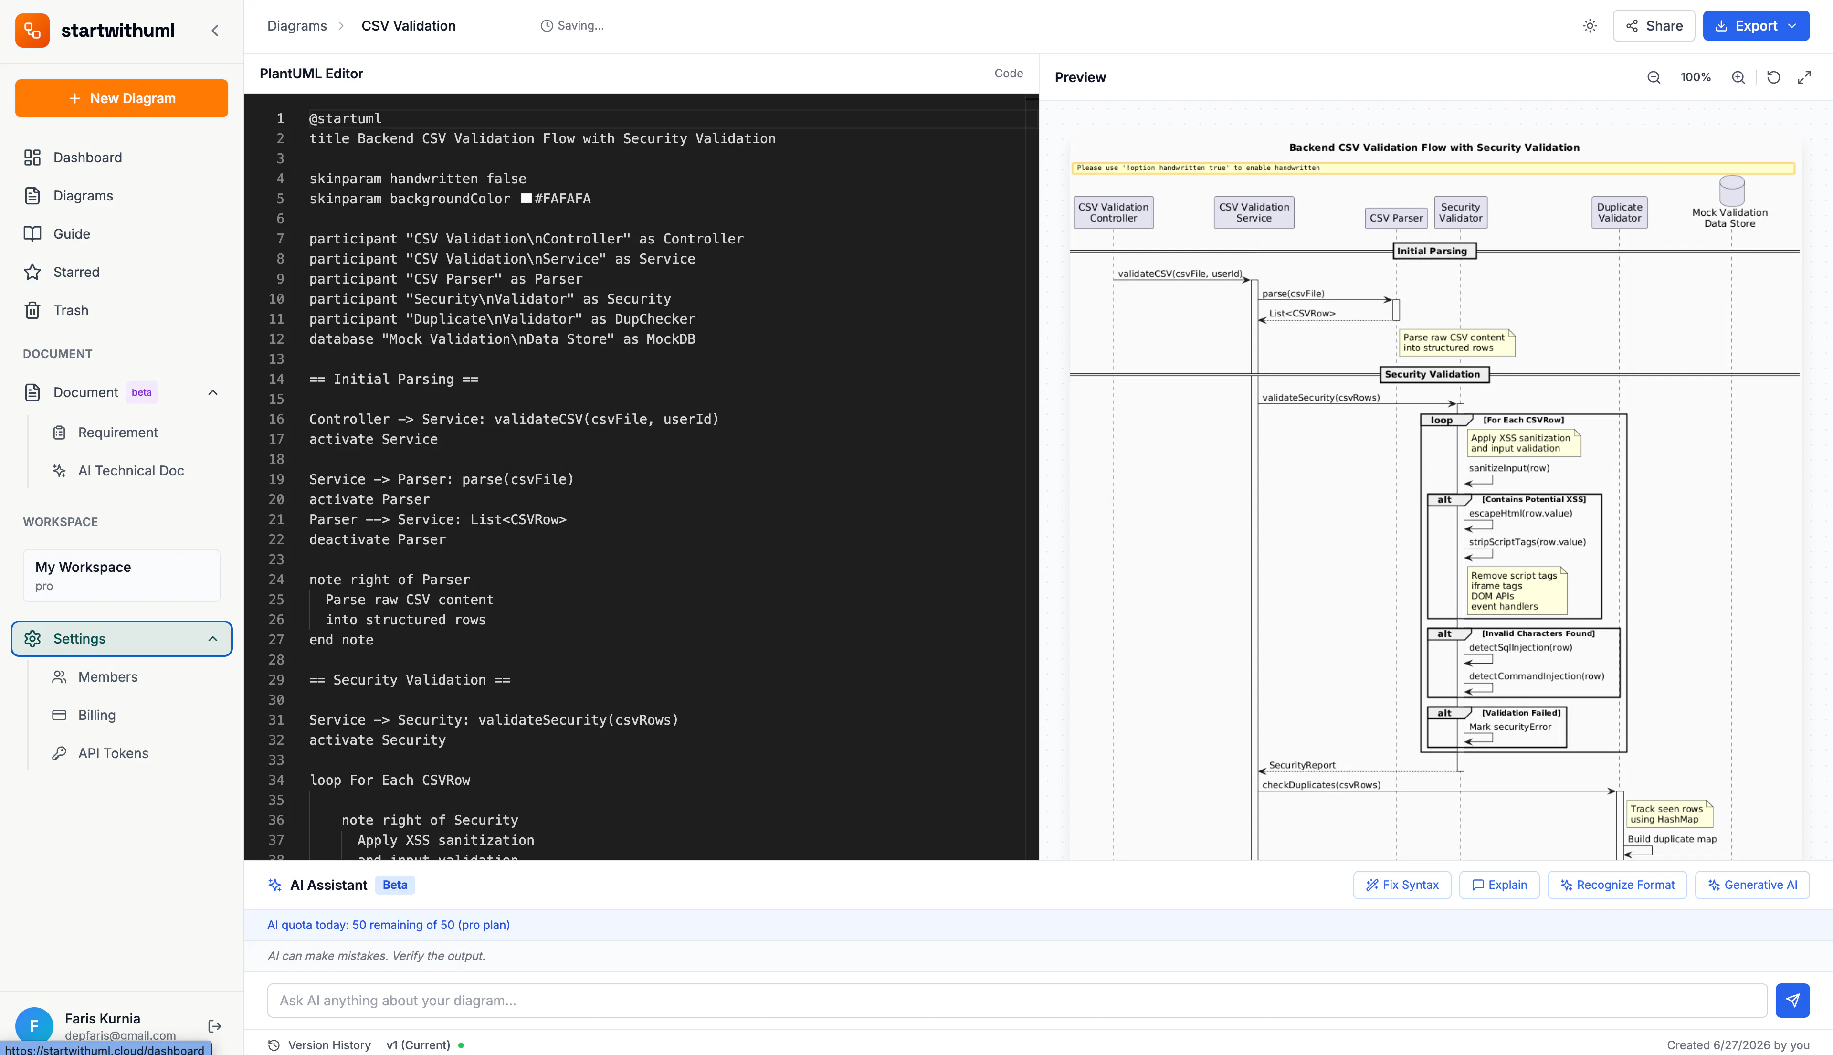
Task: Click code line 1 @startuml
Action: (345, 118)
